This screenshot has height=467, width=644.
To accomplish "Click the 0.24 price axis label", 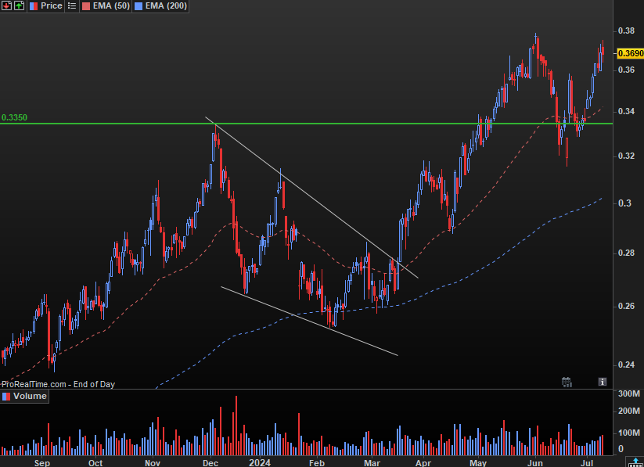I will coord(626,365).
